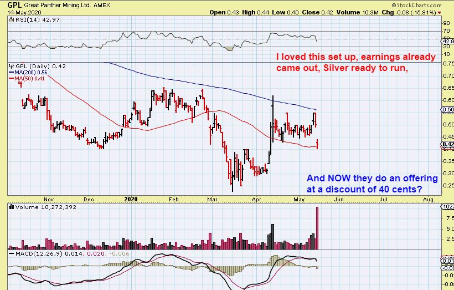This screenshot has width=454, height=290.
Task: Click the May month label on time axis
Action: point(299,200)
